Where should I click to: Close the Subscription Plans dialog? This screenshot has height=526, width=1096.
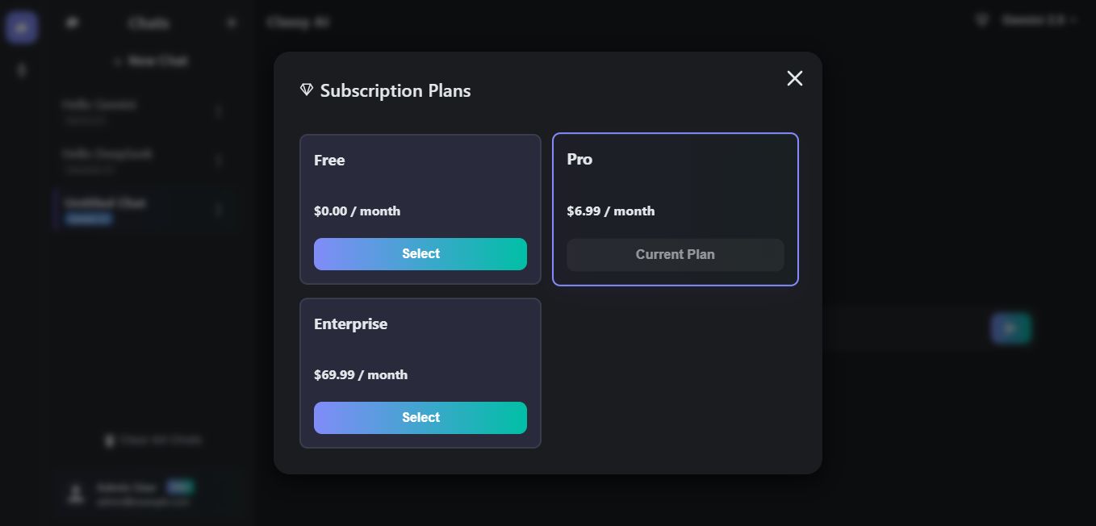(x=795, y=78)
